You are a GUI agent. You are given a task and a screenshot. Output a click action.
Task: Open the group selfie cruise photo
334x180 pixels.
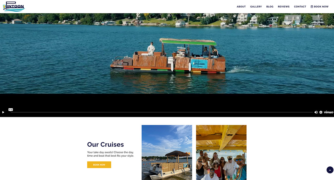point(221,152)
